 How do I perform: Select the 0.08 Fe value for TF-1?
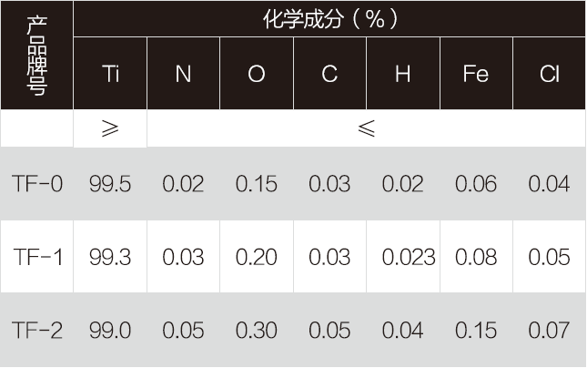(476, 257)
